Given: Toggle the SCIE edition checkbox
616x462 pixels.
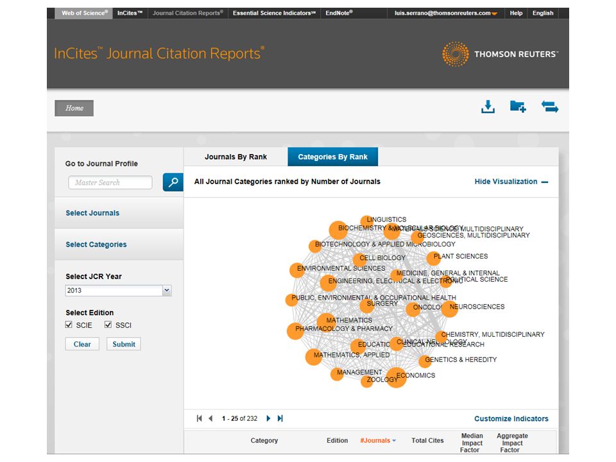Looking at the screenshot, I should pyautogui.click(x=69, y=325).
